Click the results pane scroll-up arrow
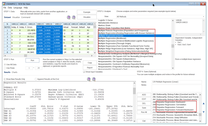 tap(134, 83)
